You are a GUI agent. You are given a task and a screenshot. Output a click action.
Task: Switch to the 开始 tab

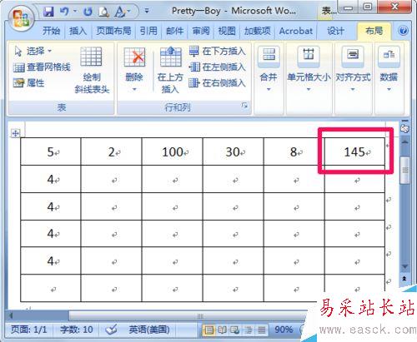(x=51, y=31)
